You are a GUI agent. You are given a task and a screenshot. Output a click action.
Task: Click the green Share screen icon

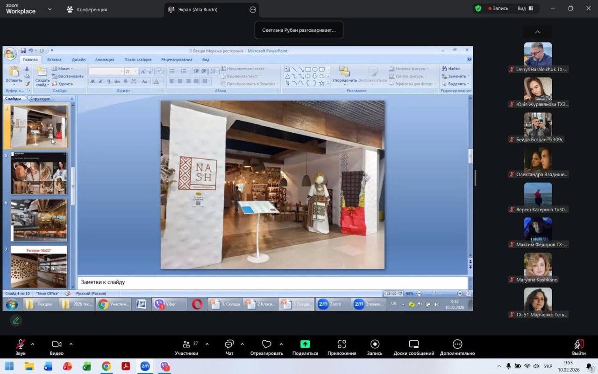pos(305,345)
